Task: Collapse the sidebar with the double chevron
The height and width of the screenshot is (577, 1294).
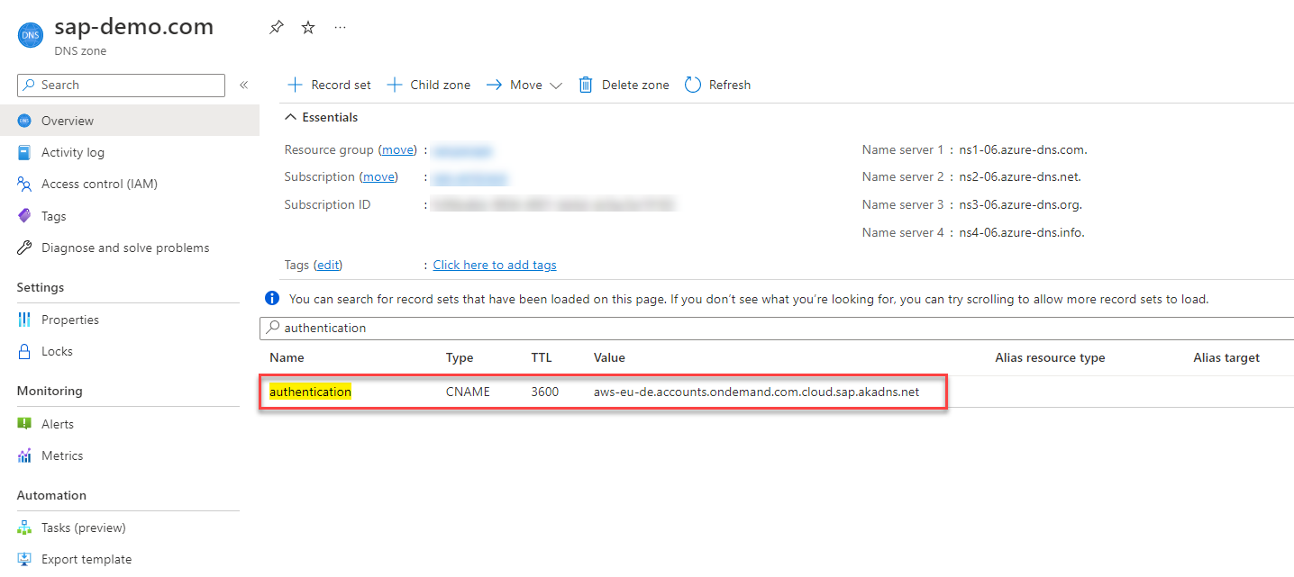Action: tap(243, 85)
